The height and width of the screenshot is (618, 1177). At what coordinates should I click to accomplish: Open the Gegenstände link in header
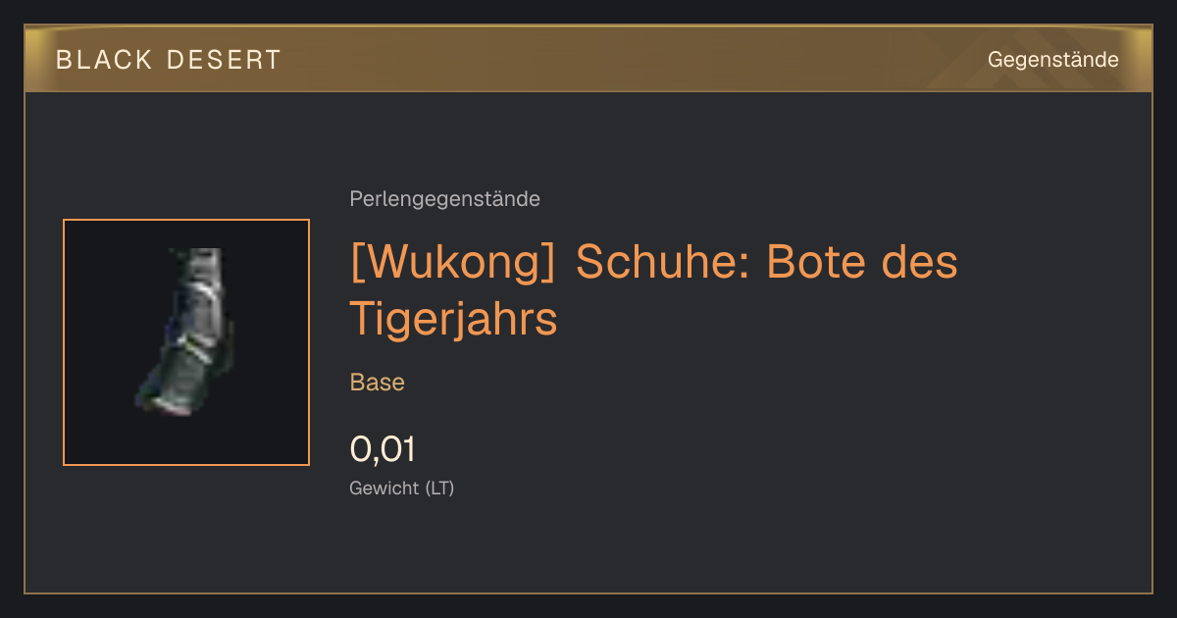pos(1052,60)
